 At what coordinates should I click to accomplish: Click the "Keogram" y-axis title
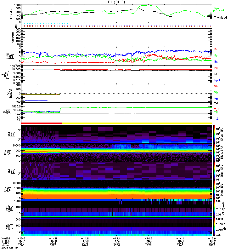13,38
